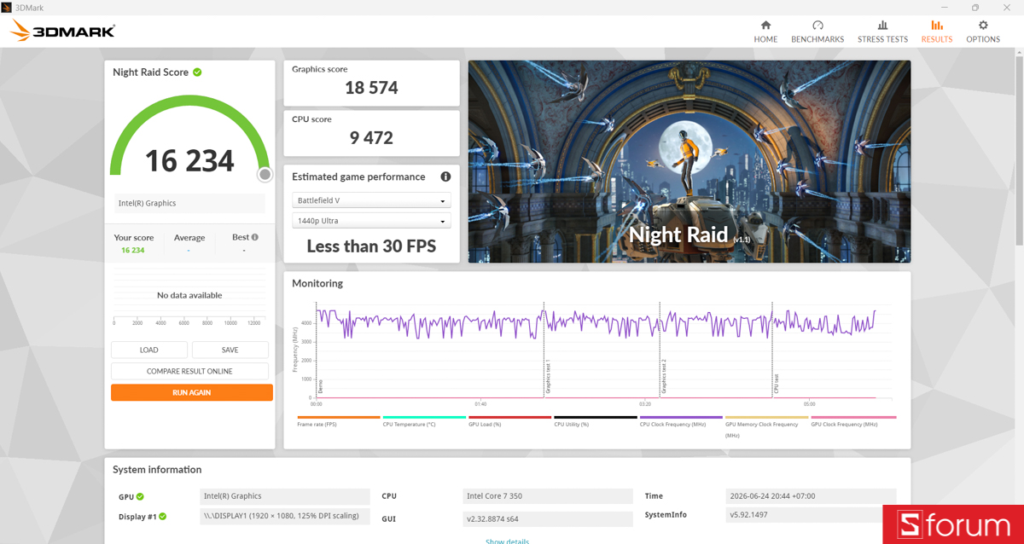
Task: Click the green check next to GPU
Action: [140, 496]
